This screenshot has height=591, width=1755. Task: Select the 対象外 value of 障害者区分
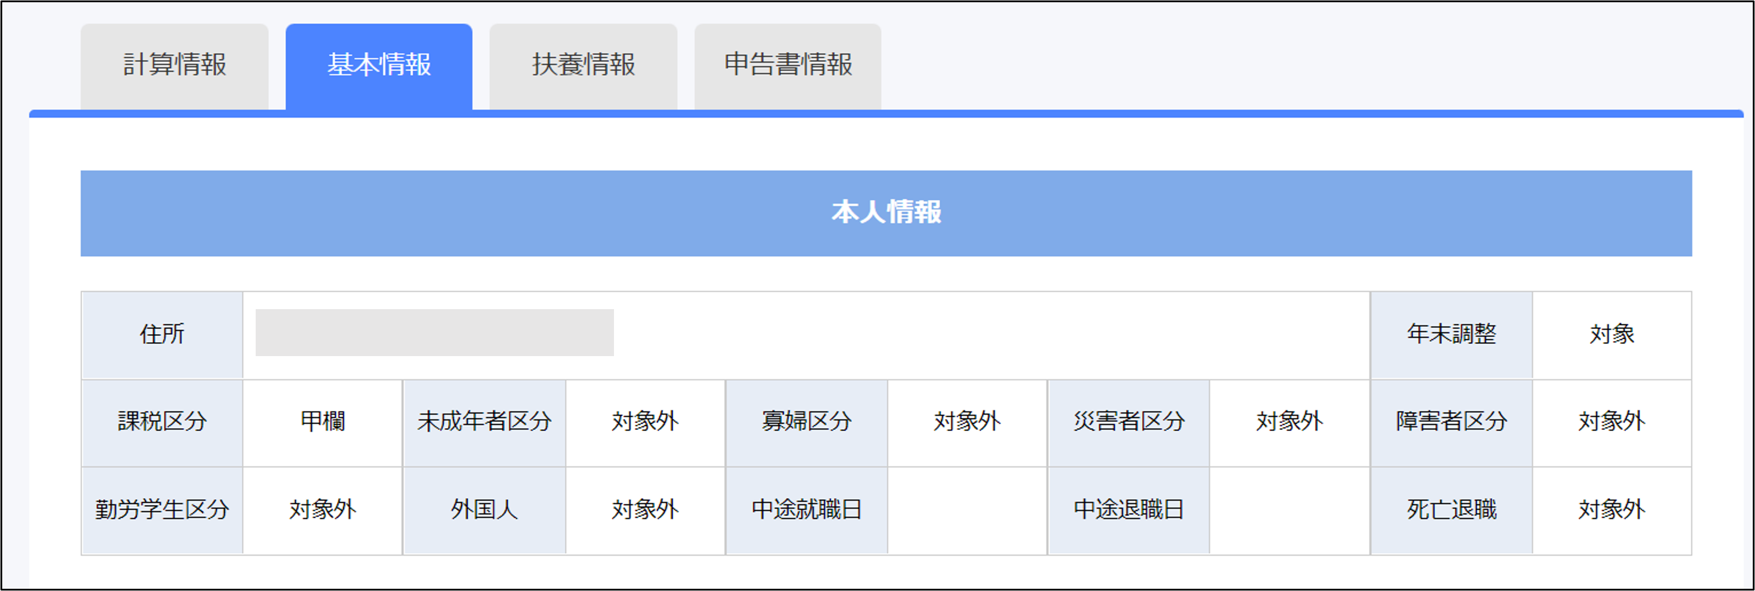click(1612, 423)
